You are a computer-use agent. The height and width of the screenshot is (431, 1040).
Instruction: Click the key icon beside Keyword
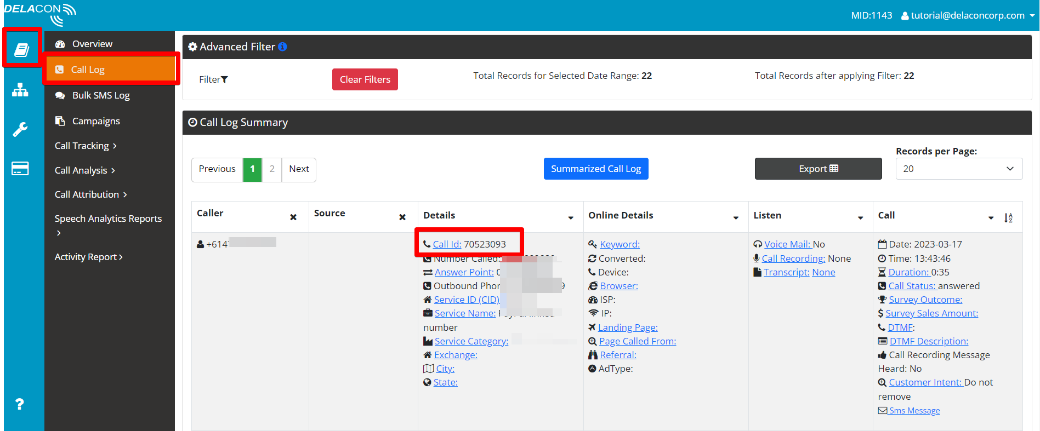[x=593, y=244]
